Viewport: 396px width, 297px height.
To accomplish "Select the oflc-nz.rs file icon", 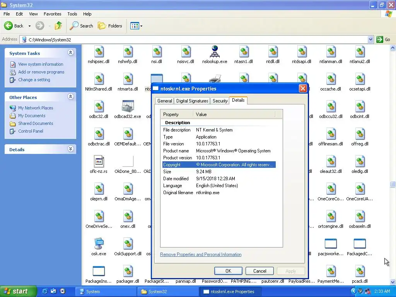I will click(x=99, y=161).
